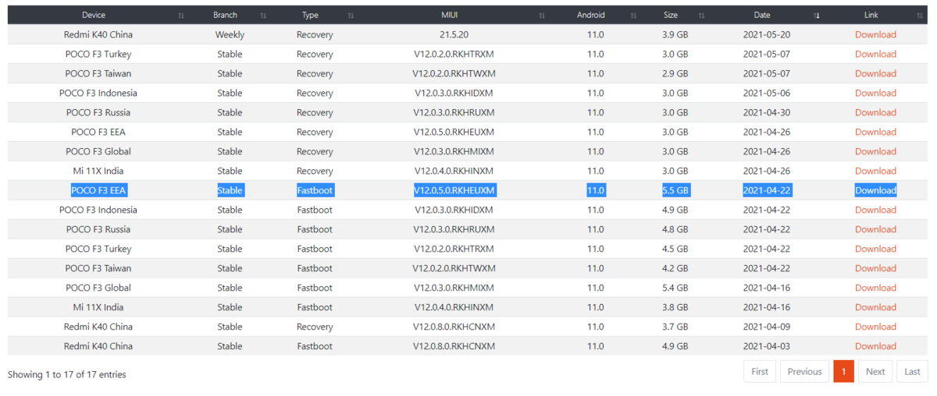Sort by Size column sort icon
The height and width of the screenshot is (396, 937).
coord(701,16)
